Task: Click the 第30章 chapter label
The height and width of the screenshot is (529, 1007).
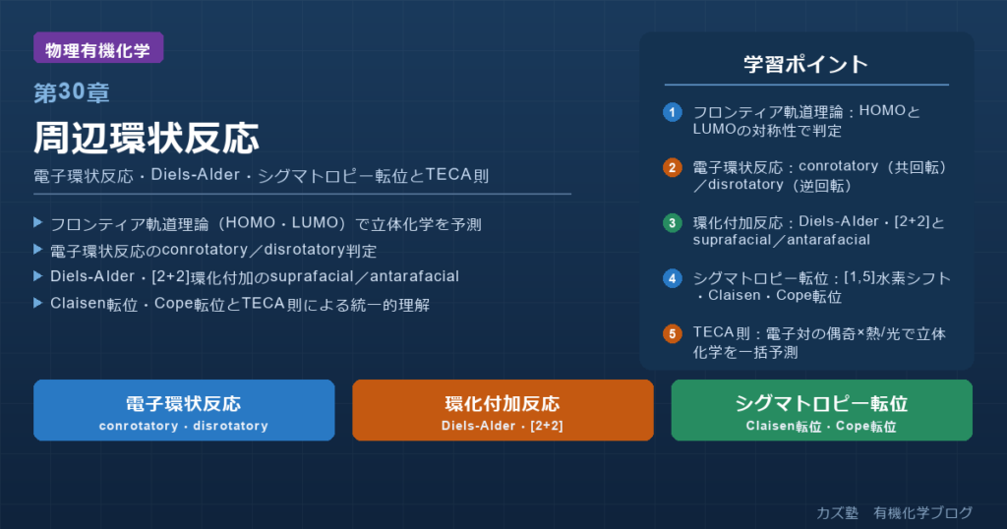Action: click(x=71, y=93)
